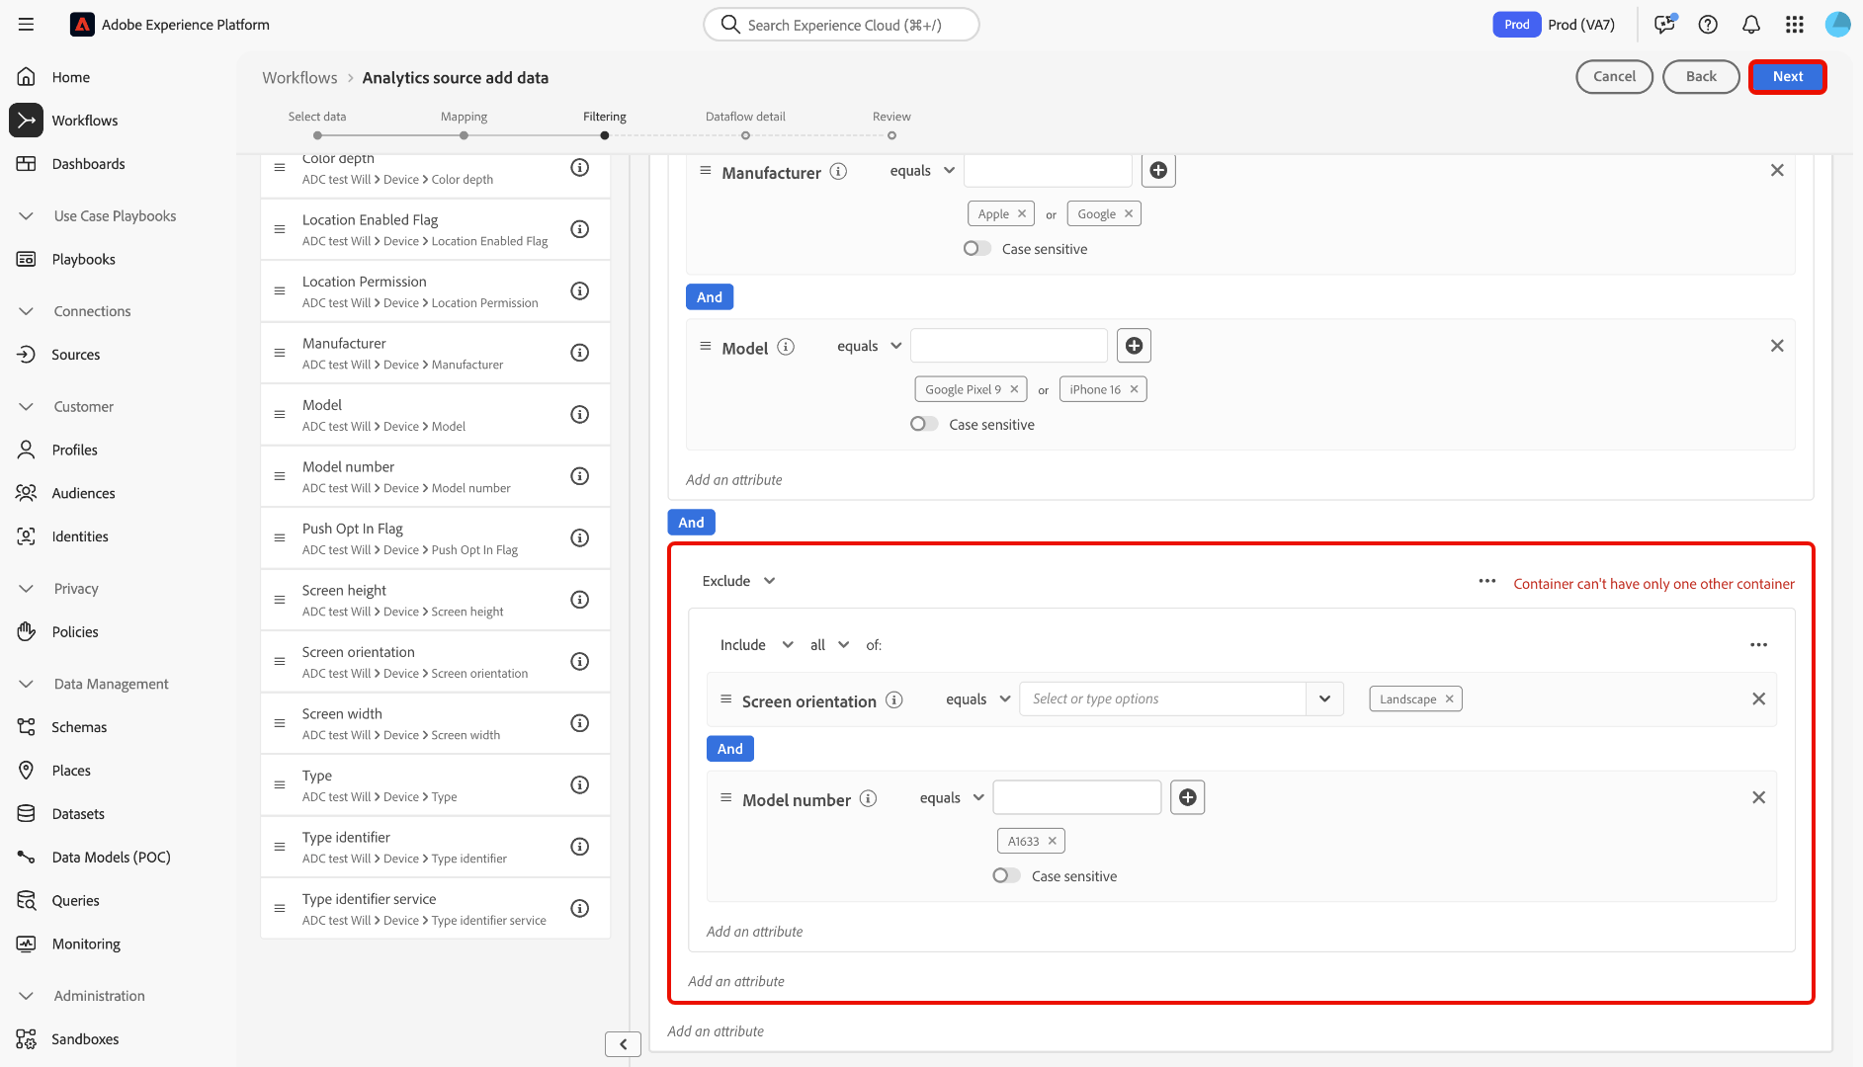Viewport: 1863px width, 1067px height.
Task: Remove the Model number filter rule
Action: [1759, 797]
